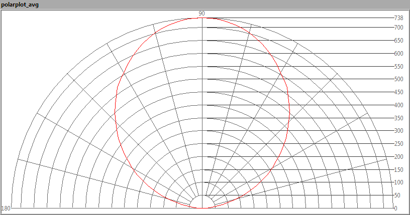410x215 pixels.
Task: Click the 700 radial scale label
Action: pos(398,28)
